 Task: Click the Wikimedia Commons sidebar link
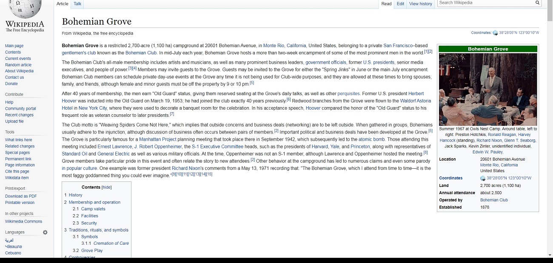point(23,221)
